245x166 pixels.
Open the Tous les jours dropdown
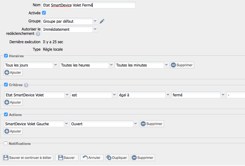pos(31,65)
